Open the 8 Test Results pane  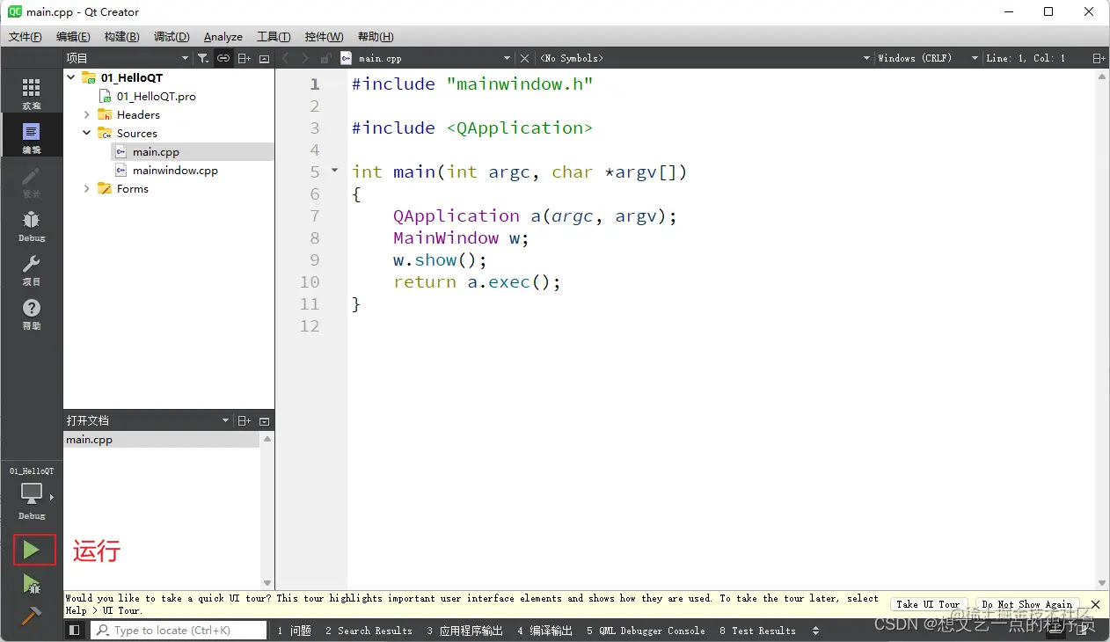coord(757,631)
